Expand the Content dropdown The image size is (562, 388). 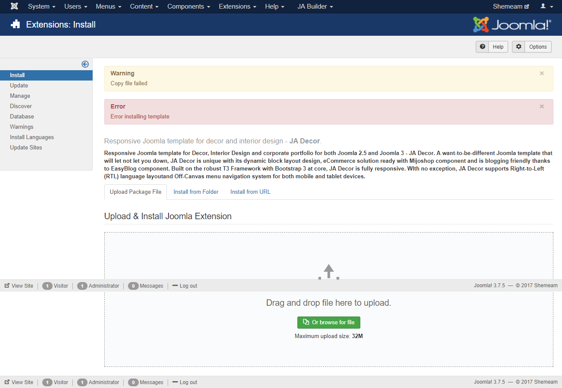[144, 6]
